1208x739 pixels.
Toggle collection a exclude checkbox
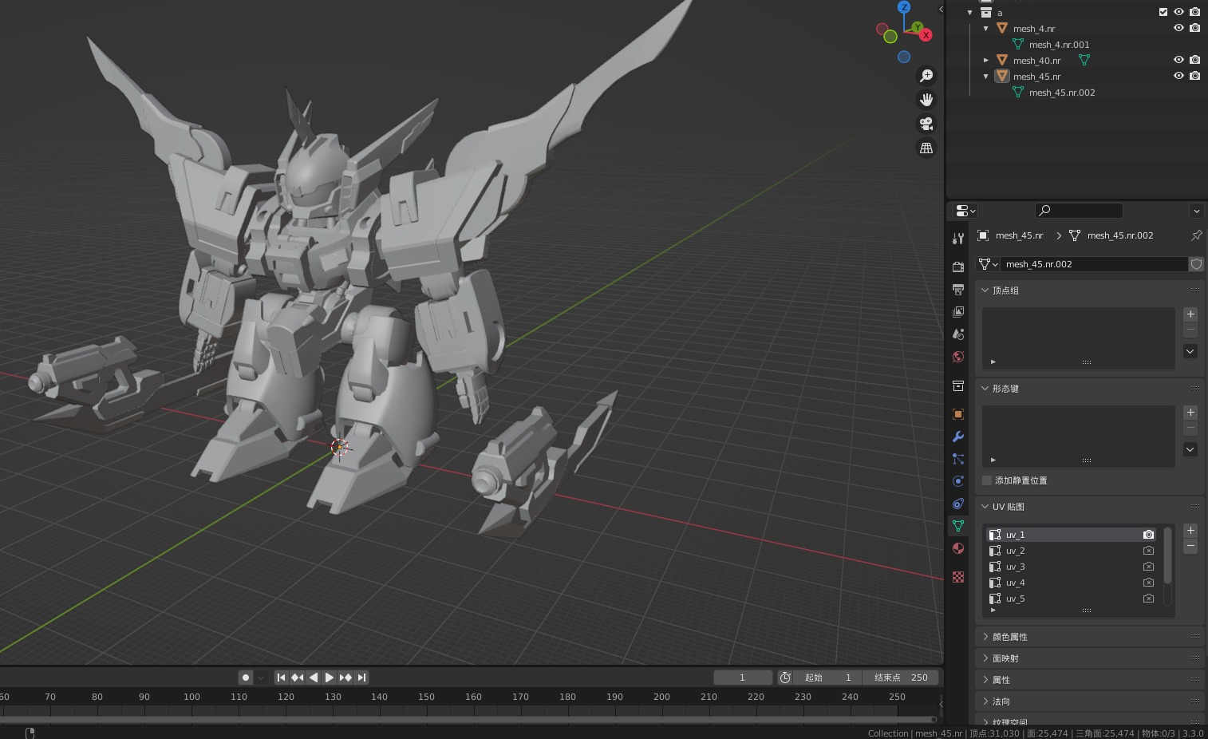pyautogui.click(x=1163, y=12)
